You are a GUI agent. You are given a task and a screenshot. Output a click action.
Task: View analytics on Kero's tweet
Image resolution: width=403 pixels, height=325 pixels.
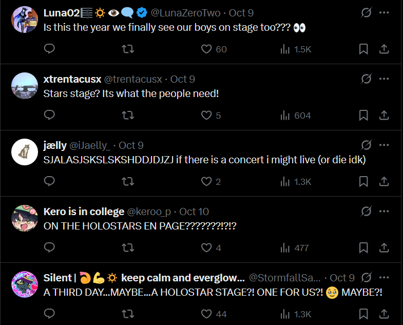295,248
